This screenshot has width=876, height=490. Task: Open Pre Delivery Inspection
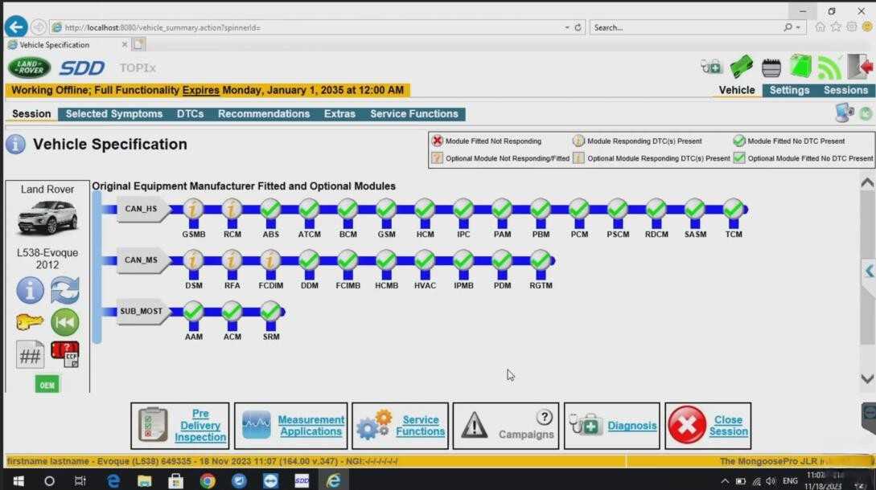click(180, 426)
